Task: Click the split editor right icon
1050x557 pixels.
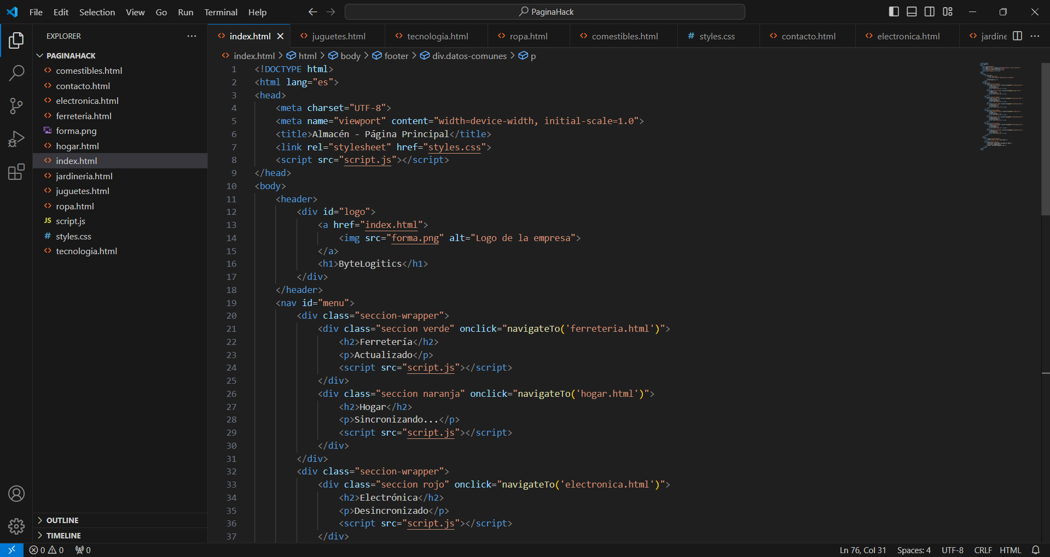Action: [1017, 36]
